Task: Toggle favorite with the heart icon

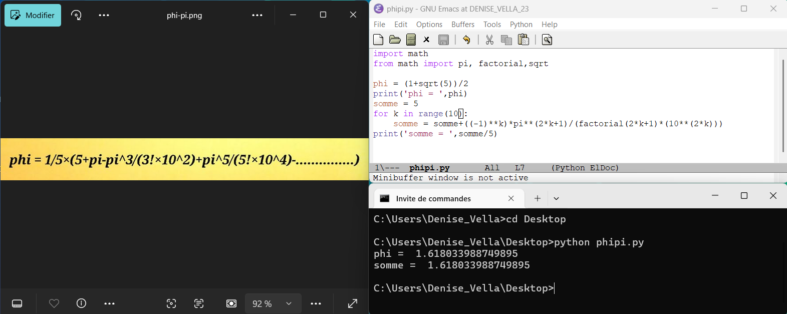Action: tap(54, 303)
